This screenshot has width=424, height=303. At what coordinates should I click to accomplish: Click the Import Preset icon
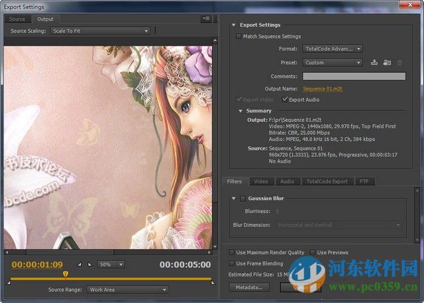pos(387,63)
